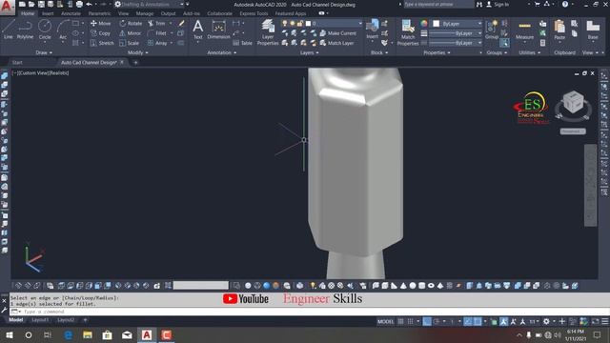Open Windows Start menu

click(x=10, y=334)
